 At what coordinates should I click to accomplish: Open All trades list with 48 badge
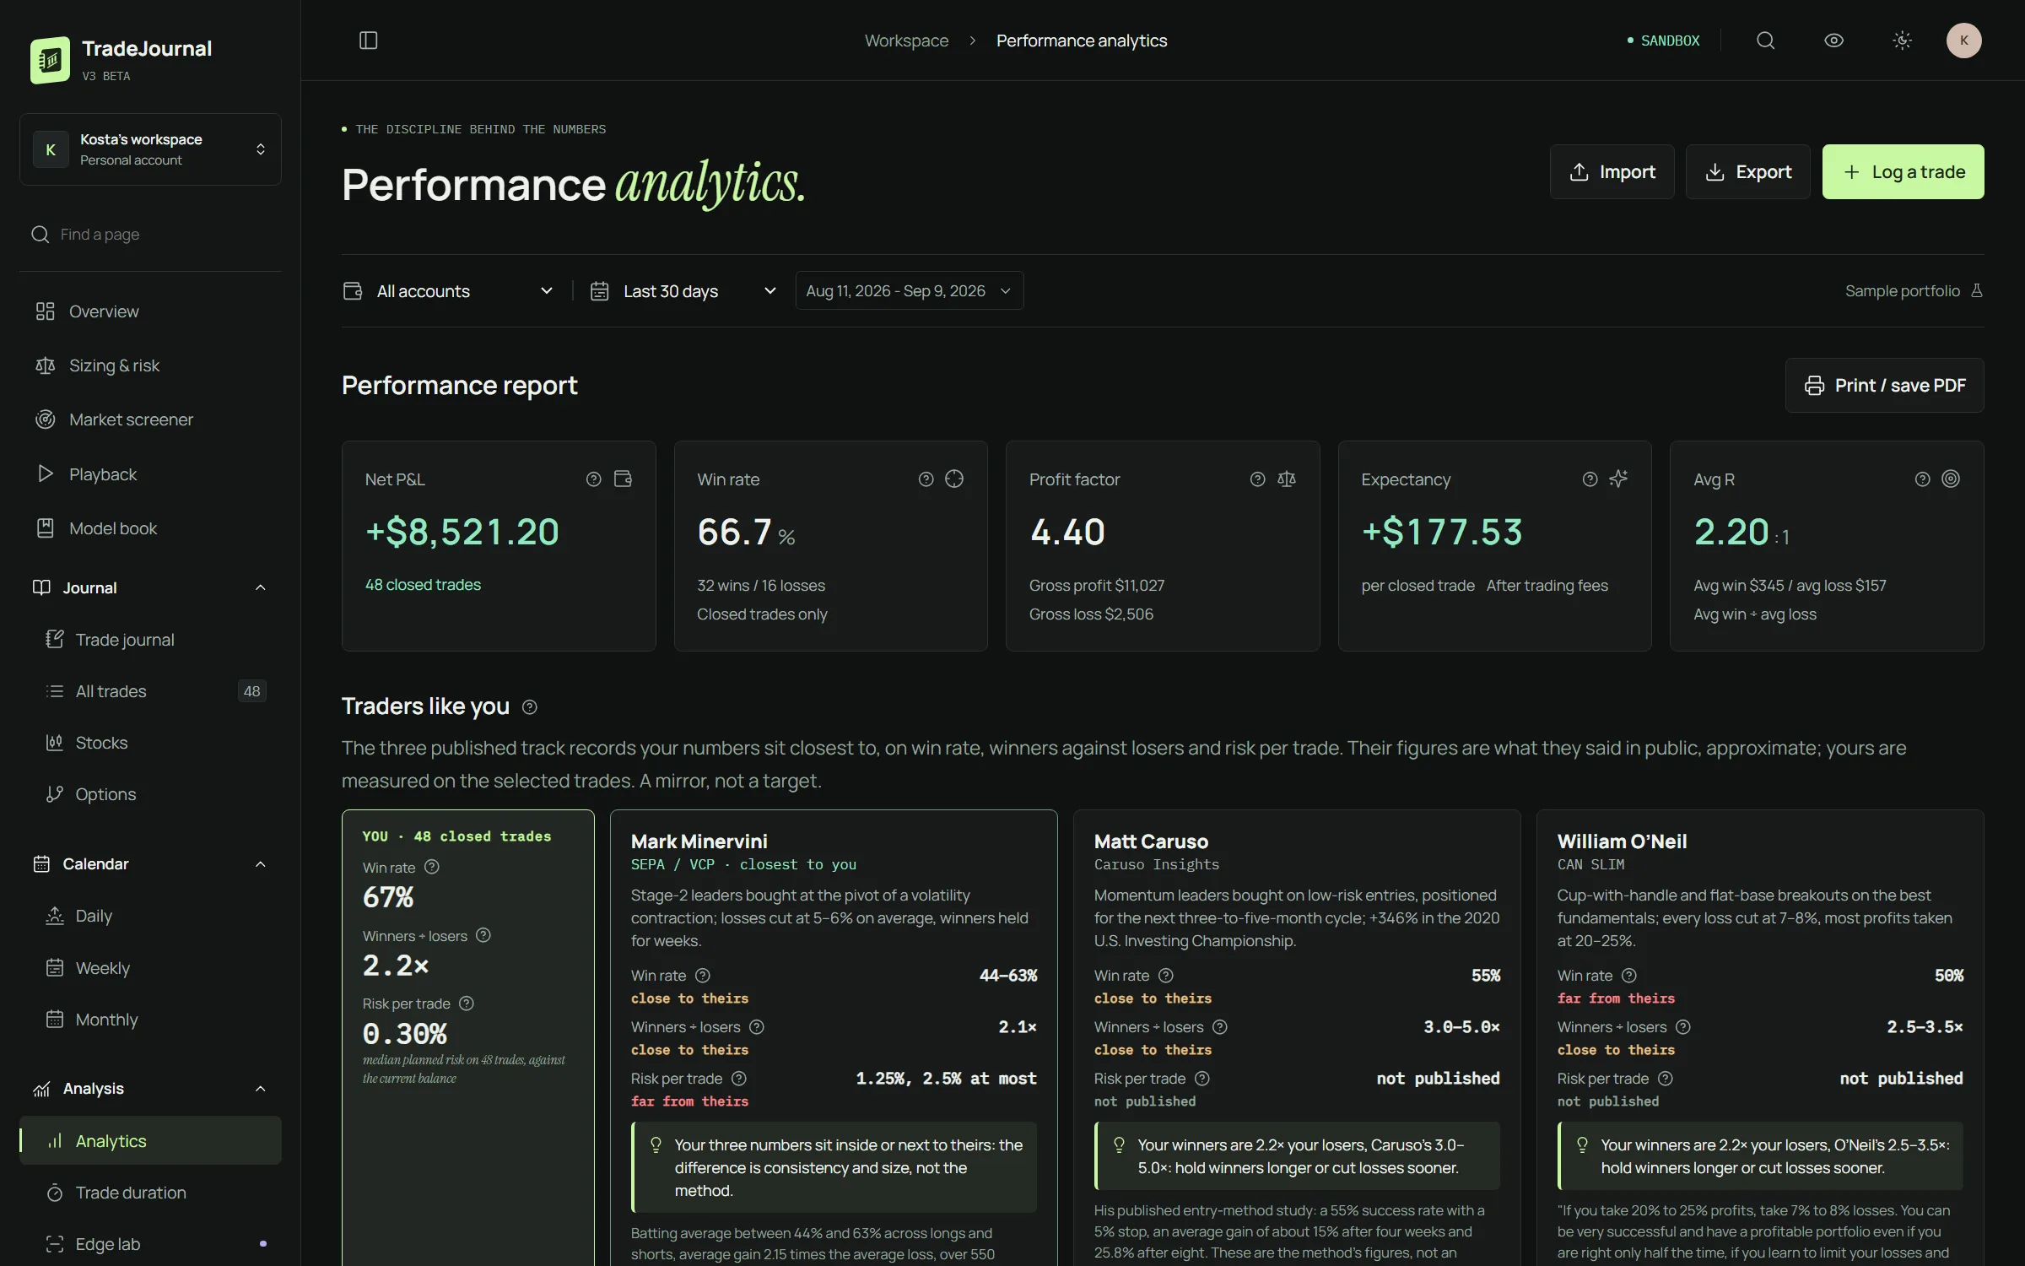pyautogui.click(x=150, y=691)
